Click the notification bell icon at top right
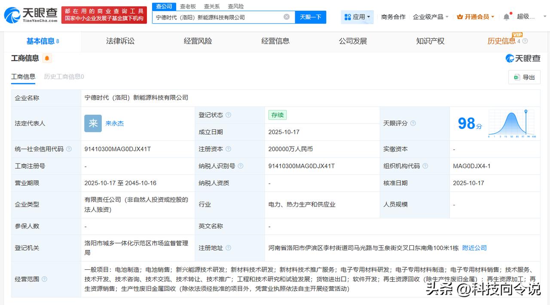The height and width of the screenshot is (305, 550). (x=506, y=15)
